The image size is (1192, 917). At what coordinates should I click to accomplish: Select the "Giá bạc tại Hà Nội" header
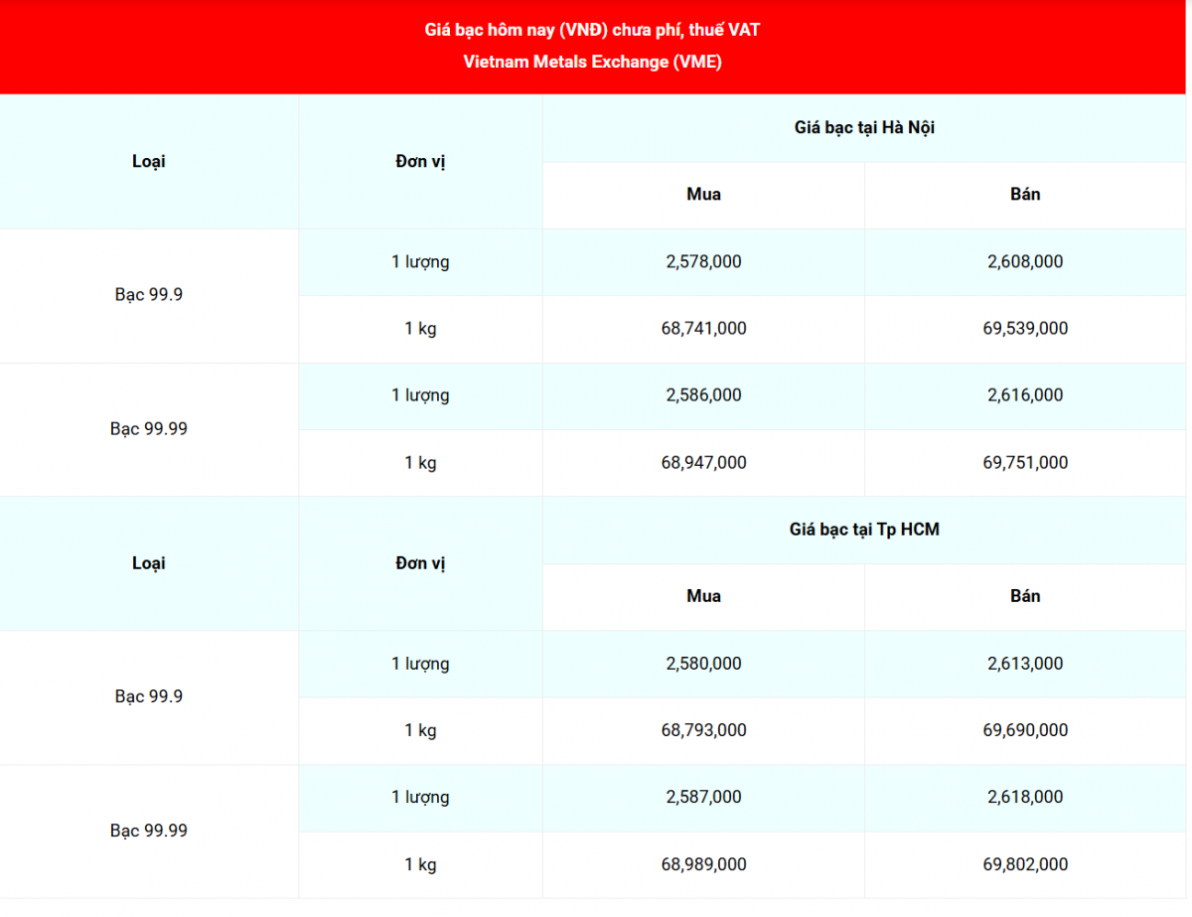(x=864, y=128)
